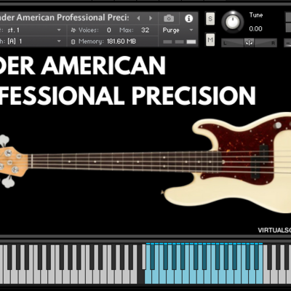291x291 pixels.
Task: Mute the instrument with the M button
Action: click(210, 40)
